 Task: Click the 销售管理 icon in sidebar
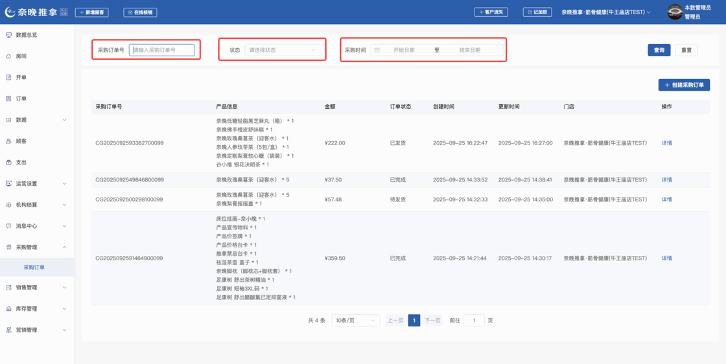8,288
